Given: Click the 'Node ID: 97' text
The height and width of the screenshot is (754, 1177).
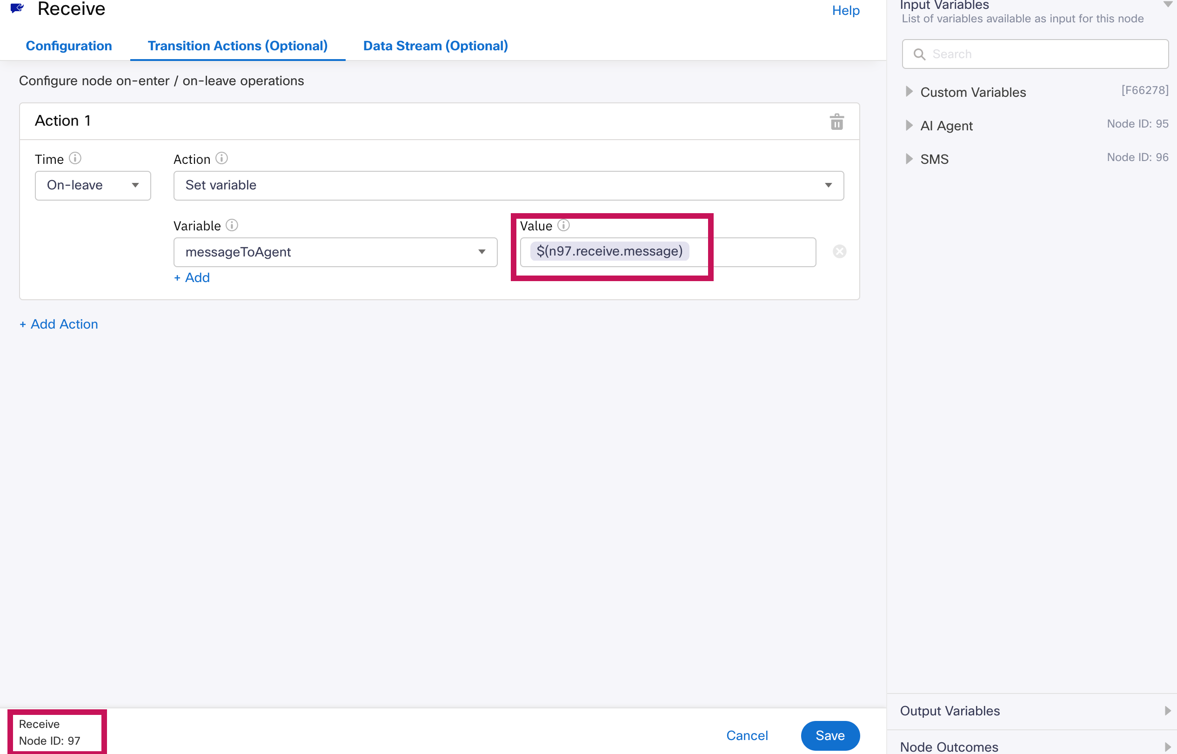Looking at the screenshot, I should coord(49,741).
